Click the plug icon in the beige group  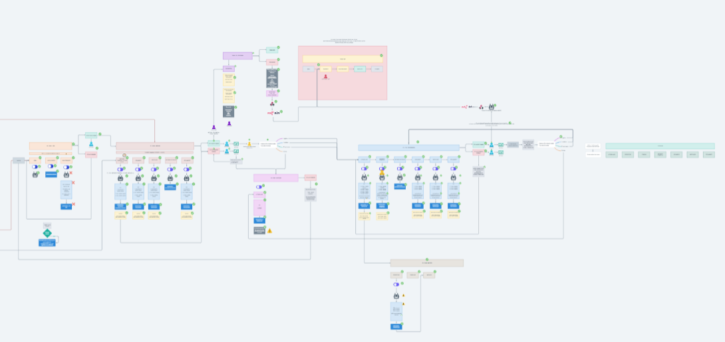[396, 296]
